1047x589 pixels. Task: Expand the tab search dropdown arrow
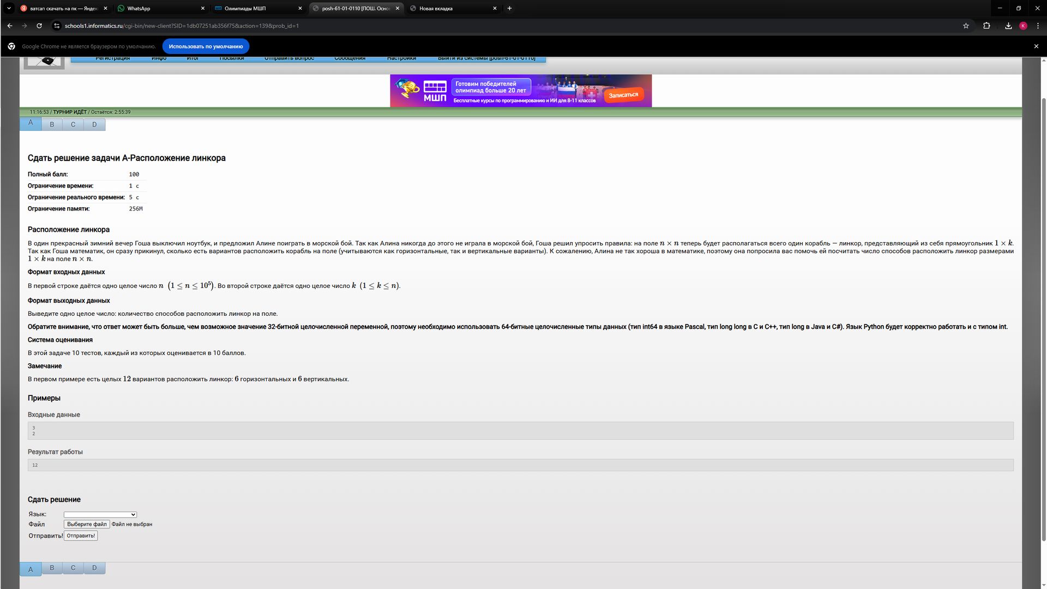coord(9,8)
